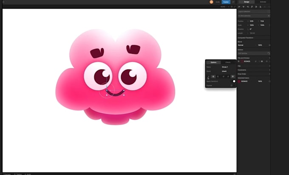Screen dimensions: 289x175
Task: Click the zoom level percentage above canvas
Action: pos(223,7)
